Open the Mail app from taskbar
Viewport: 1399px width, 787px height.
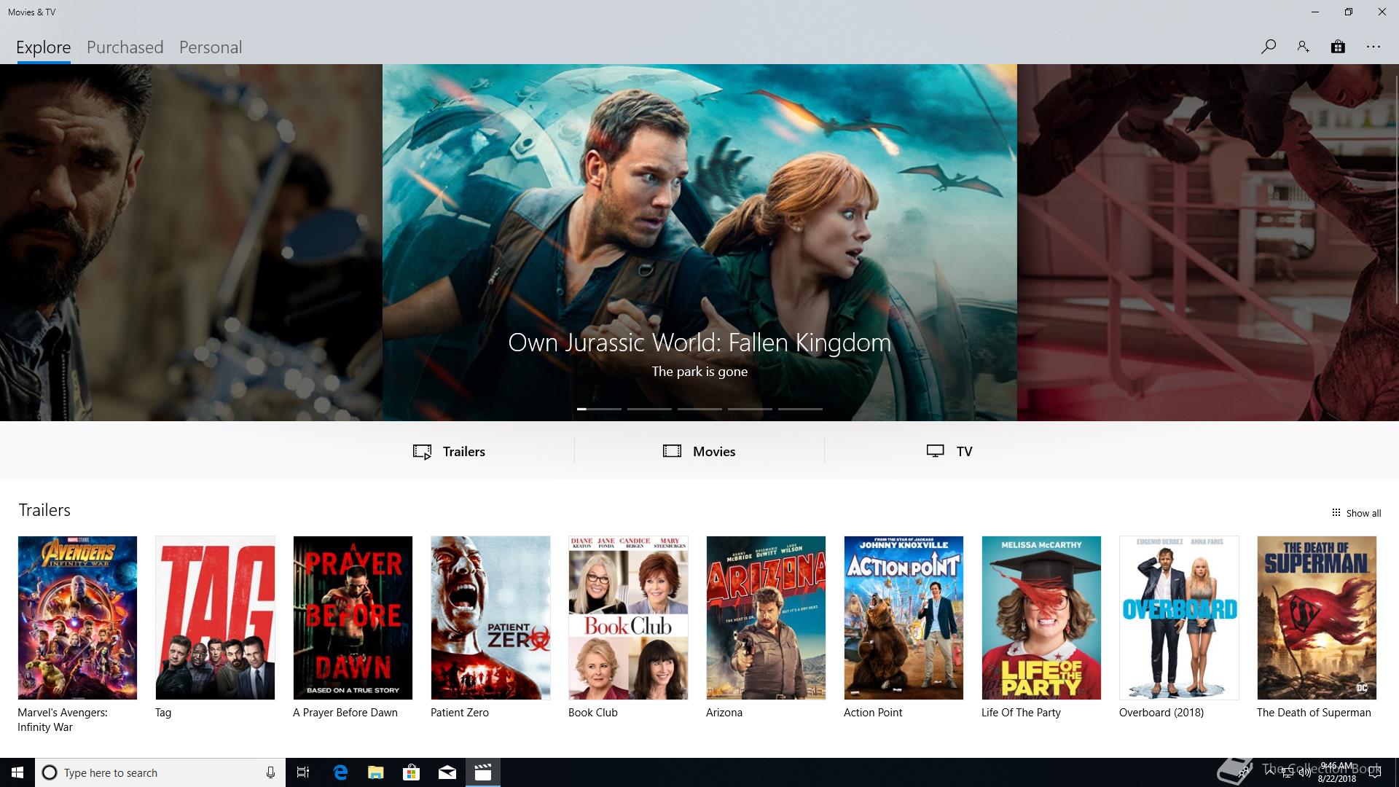tap(447, 772)
